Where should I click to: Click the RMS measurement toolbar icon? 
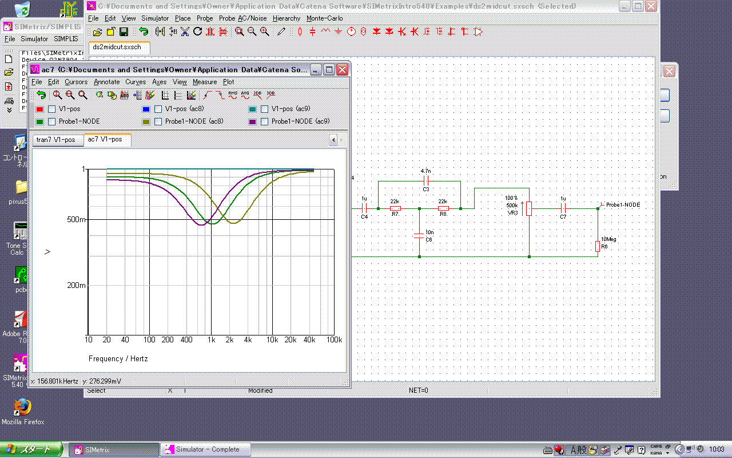click(x=233, y=95)
